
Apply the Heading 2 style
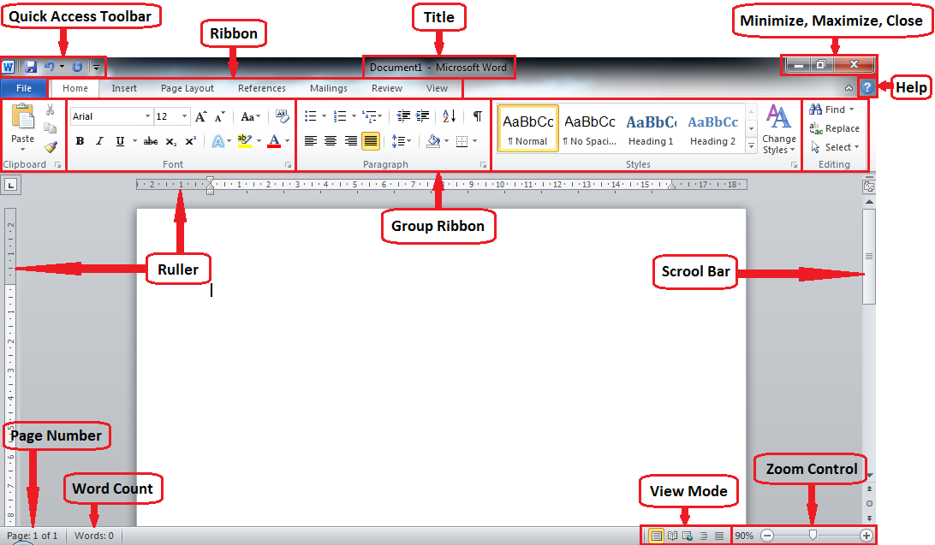[x=712, y=129]
